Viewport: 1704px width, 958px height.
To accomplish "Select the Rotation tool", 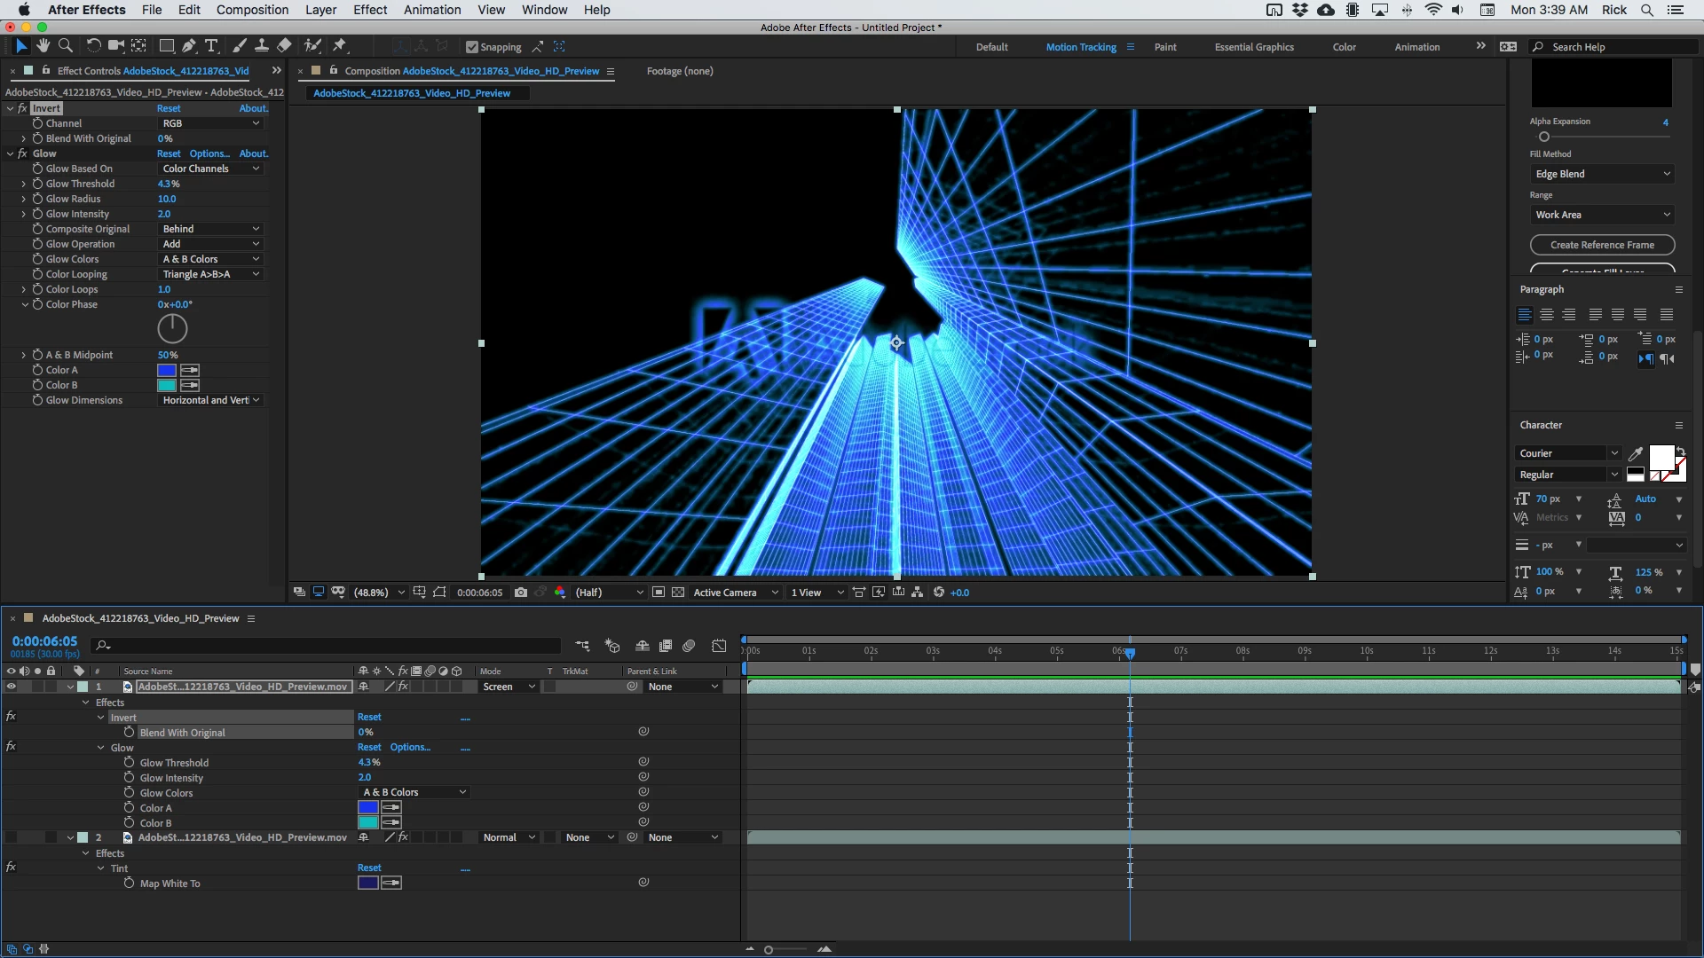I will tap(93, 46).
